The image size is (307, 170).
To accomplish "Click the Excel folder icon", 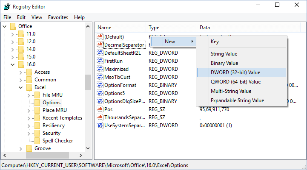I will click(29, 87).
